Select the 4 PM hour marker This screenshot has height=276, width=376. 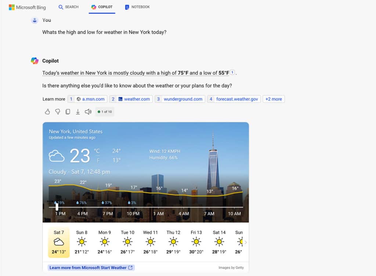(82, 214)
